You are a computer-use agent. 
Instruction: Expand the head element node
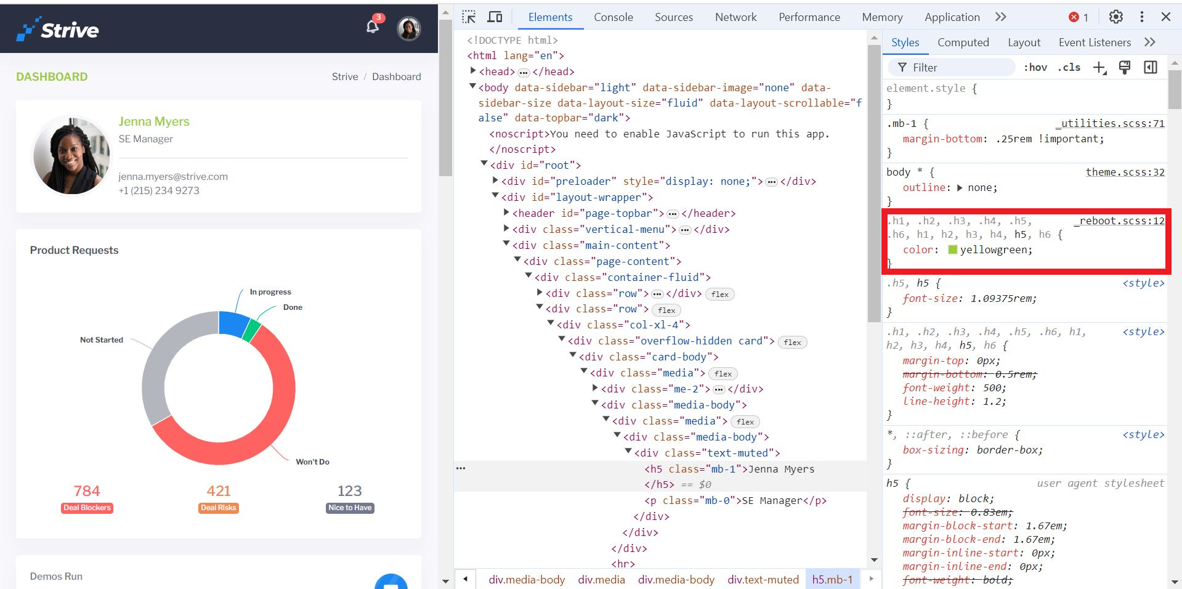[473, 71]
